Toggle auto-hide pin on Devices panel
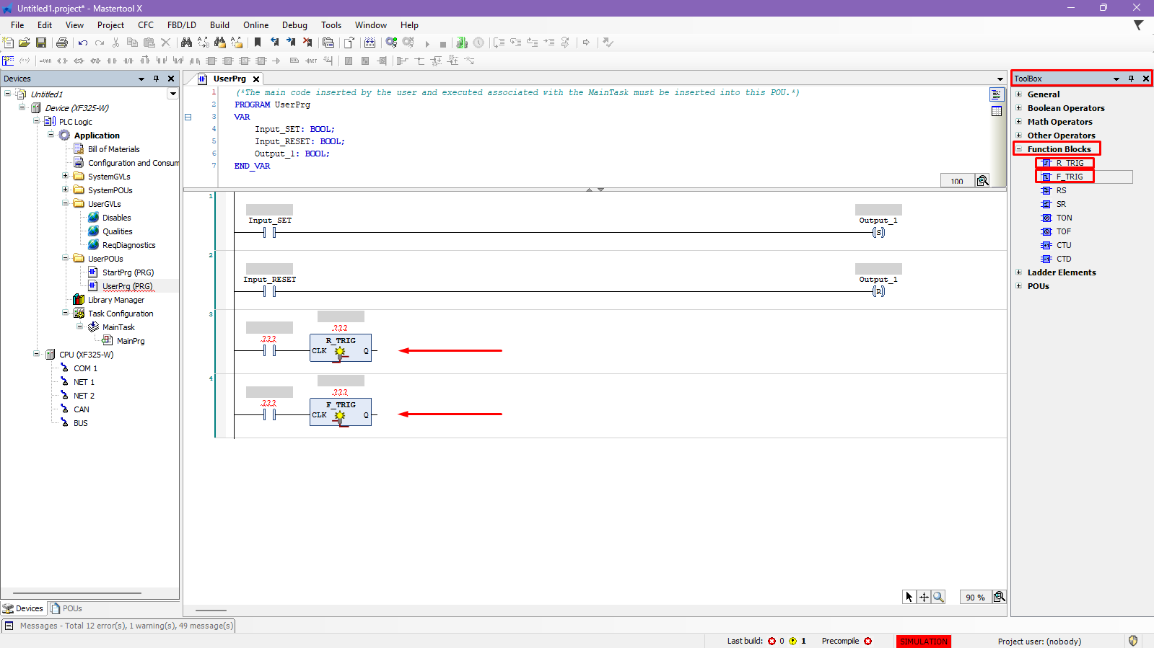Viewport: 1154px width, 648px height. tap(156, 79)
